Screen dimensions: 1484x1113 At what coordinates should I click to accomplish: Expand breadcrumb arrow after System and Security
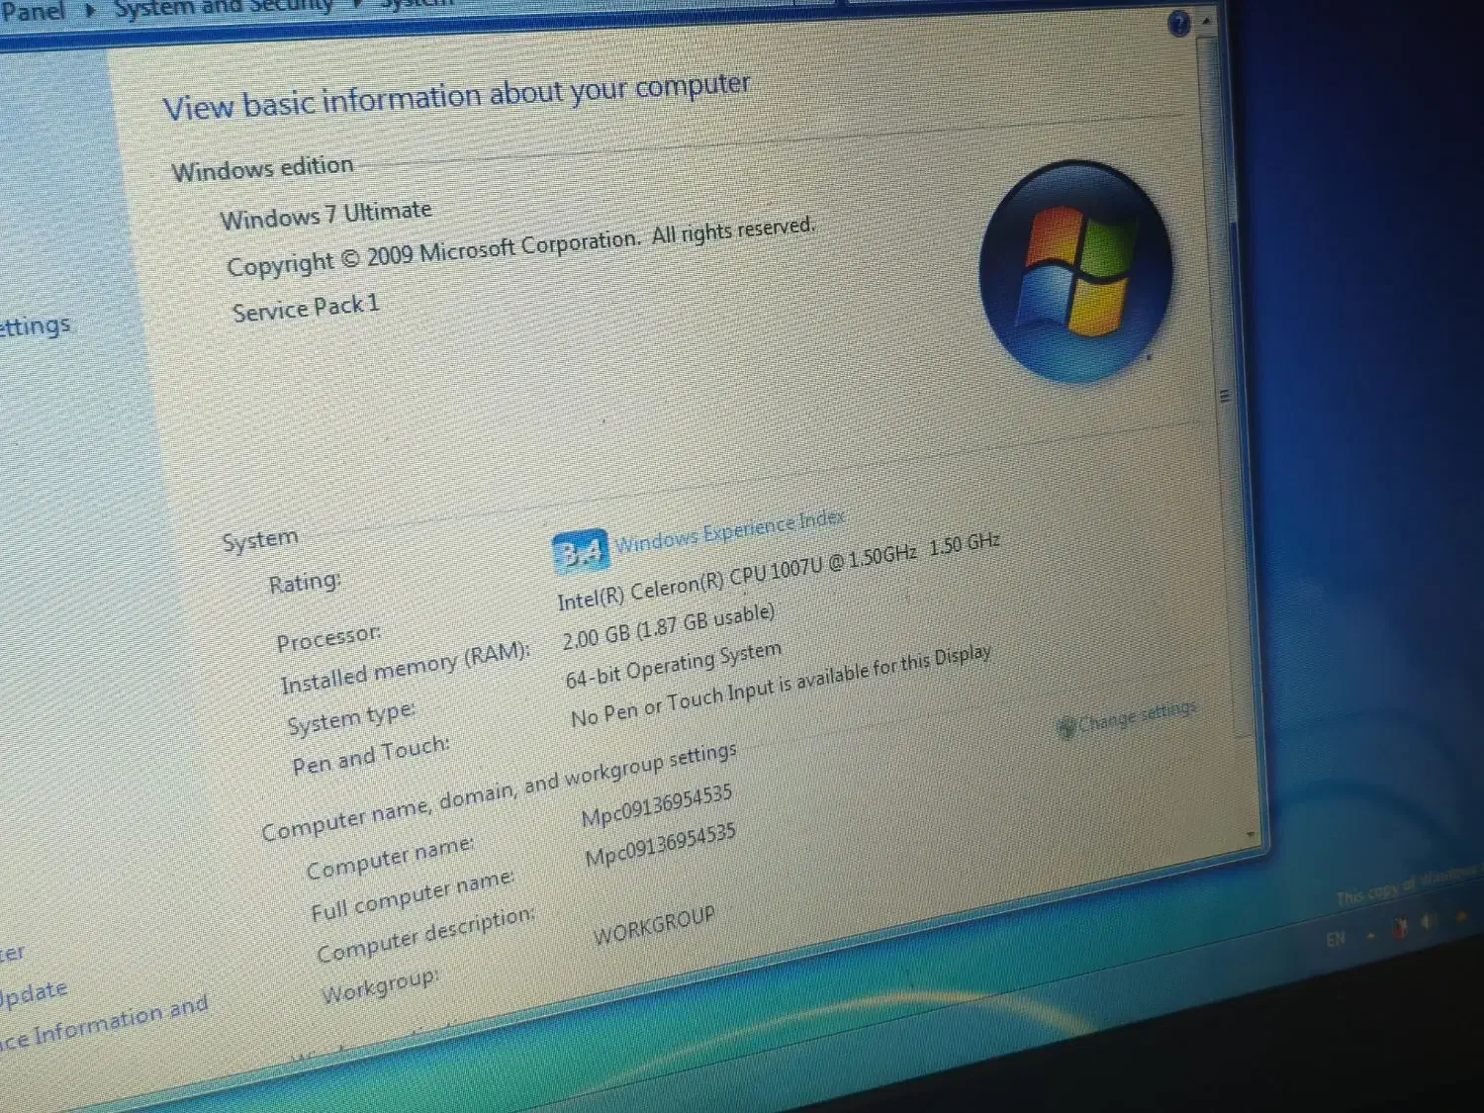coord(359,5)
